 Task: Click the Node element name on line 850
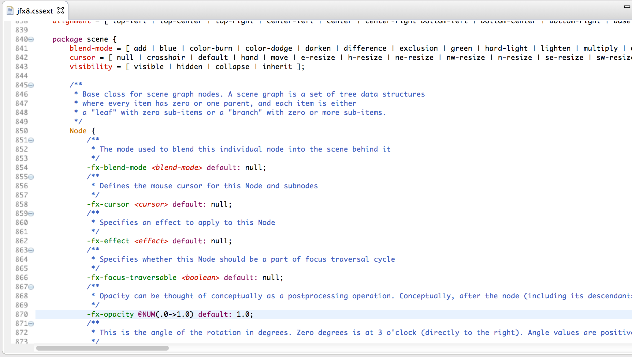78,131
